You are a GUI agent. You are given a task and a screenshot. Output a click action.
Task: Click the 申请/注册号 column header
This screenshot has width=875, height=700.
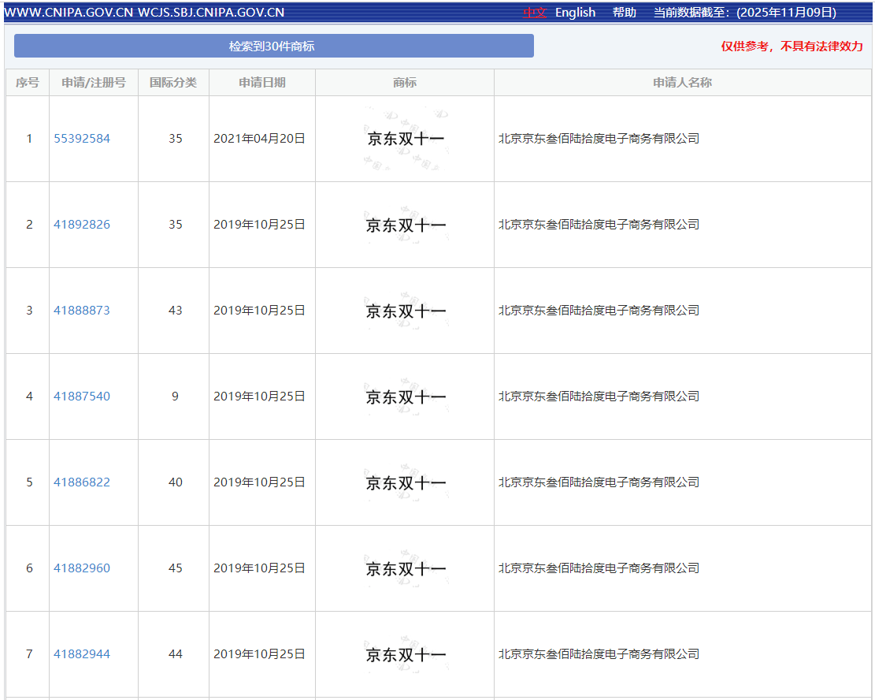[x=94, y=83]
